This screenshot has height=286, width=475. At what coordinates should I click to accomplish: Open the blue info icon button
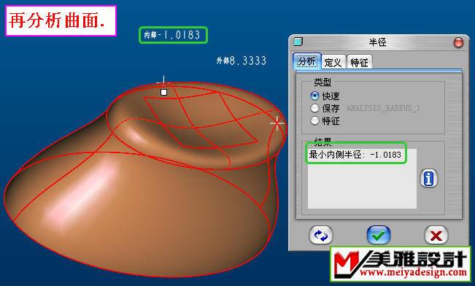pyautogui.click(x=428, y=178)
